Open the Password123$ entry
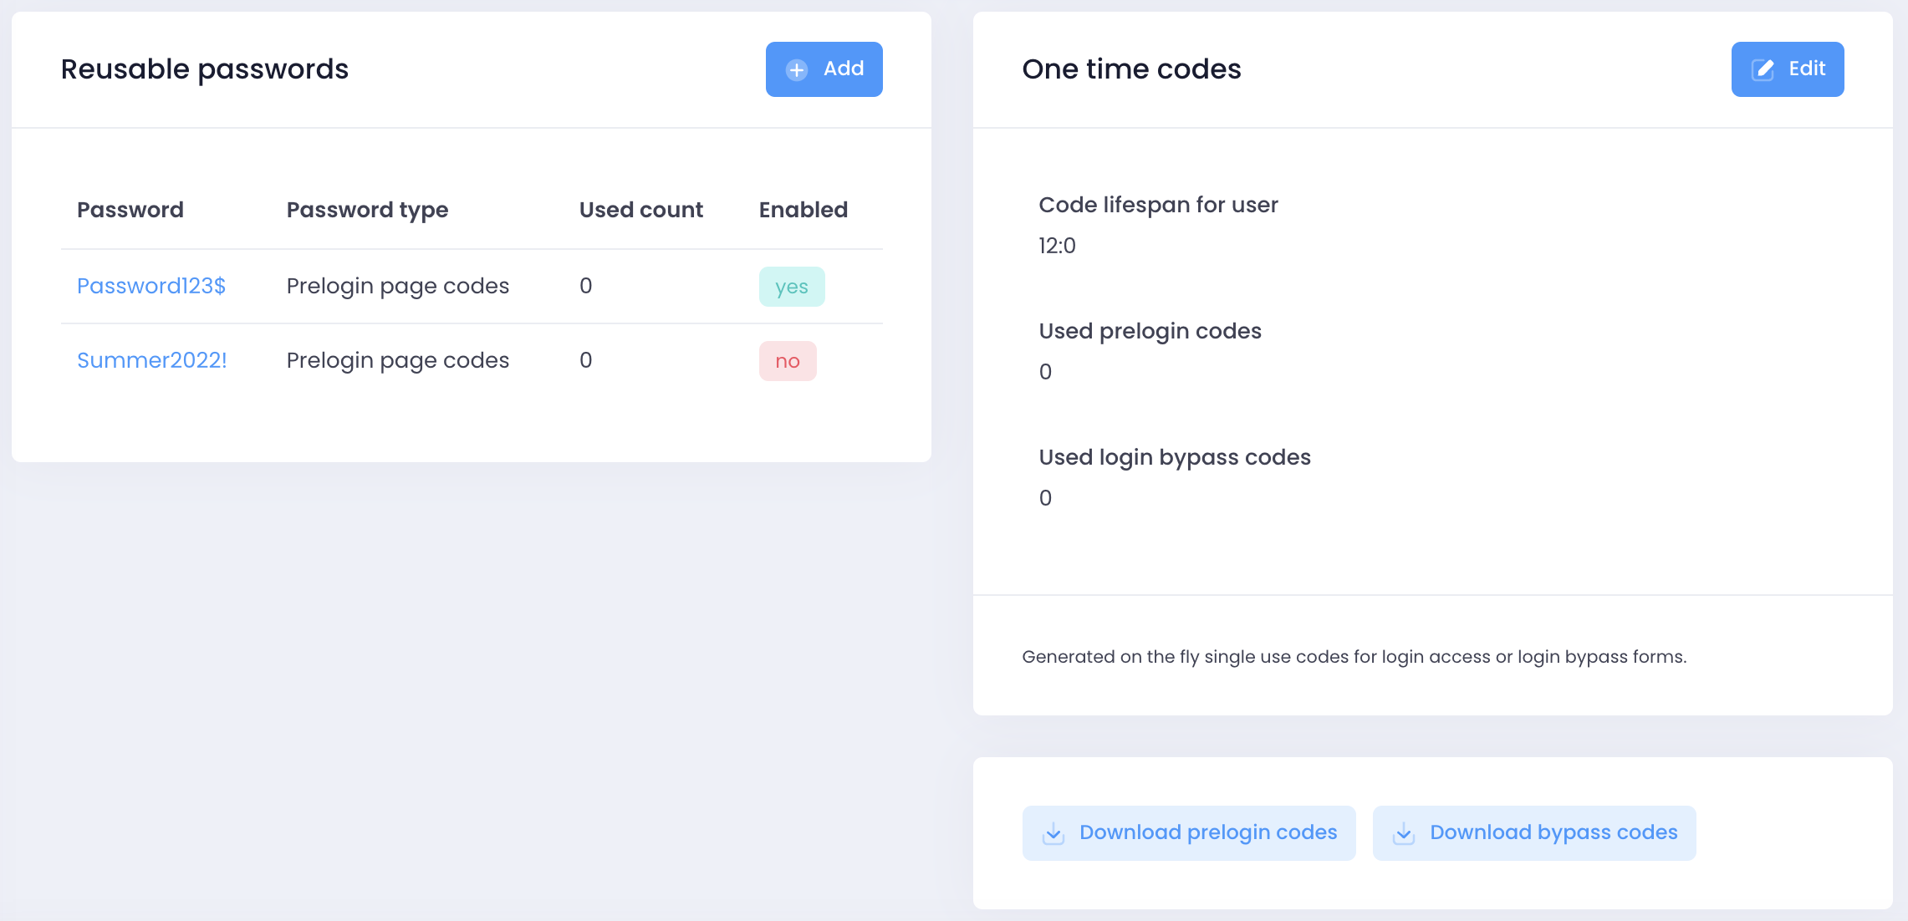The width and height of the screenshot is (1908, 921). point(151,286)
